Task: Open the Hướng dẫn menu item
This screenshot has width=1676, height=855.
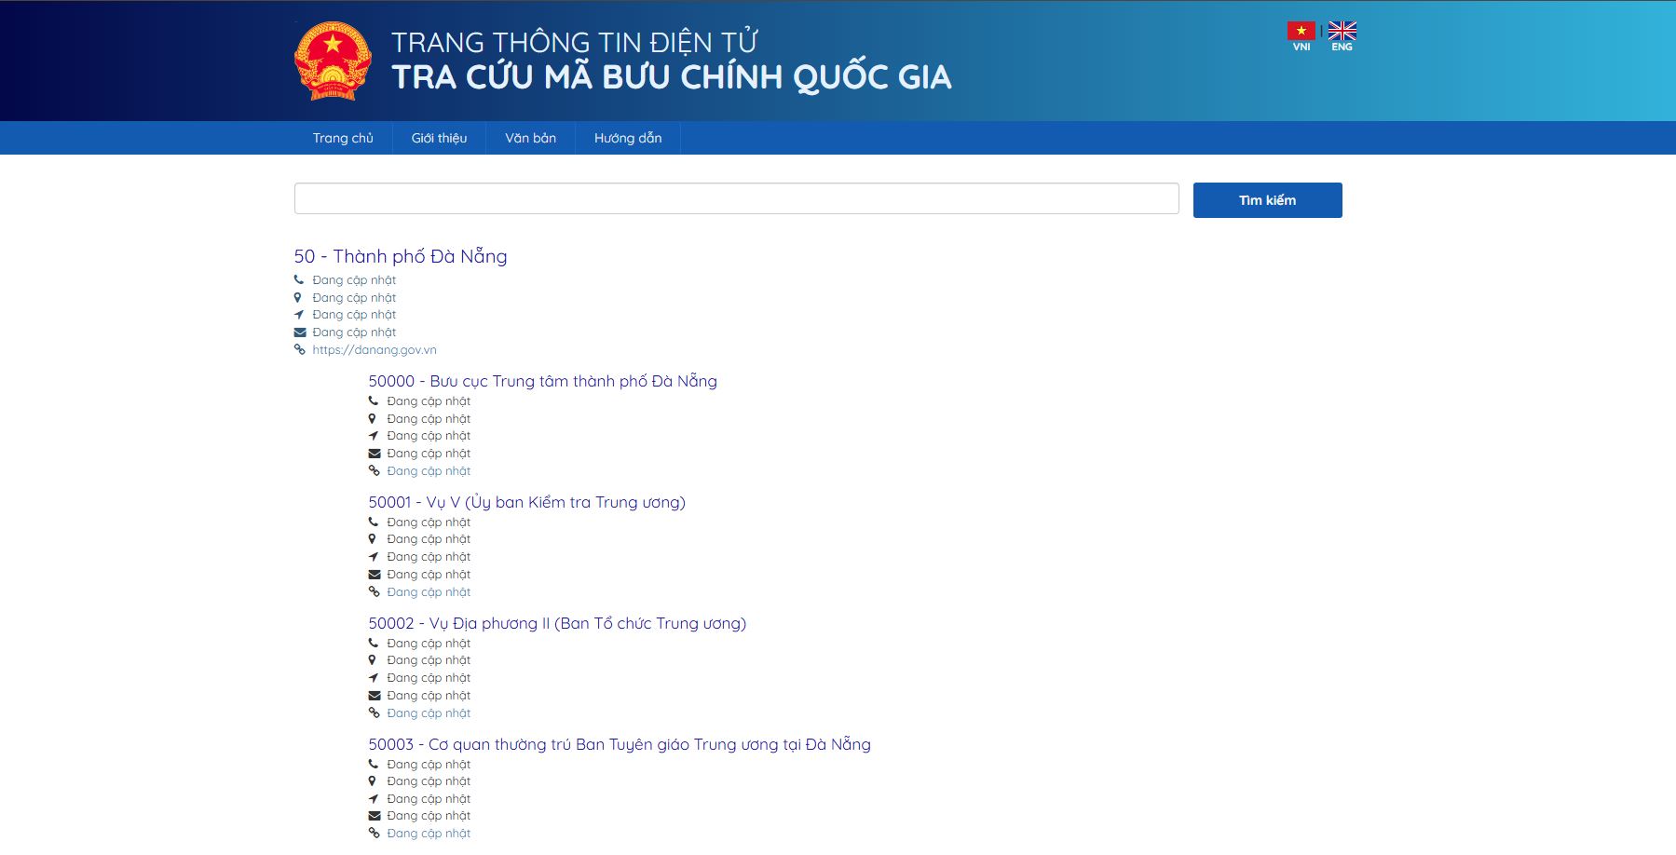Action: click(x=628, y=138)
